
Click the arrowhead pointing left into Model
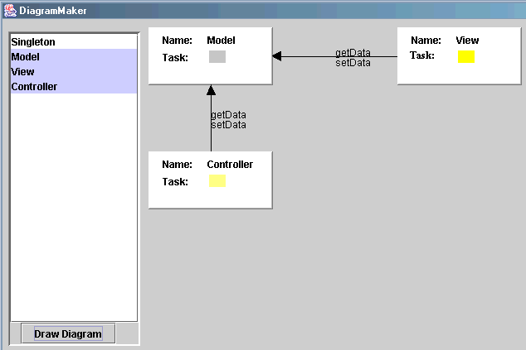tap(277, 56)
